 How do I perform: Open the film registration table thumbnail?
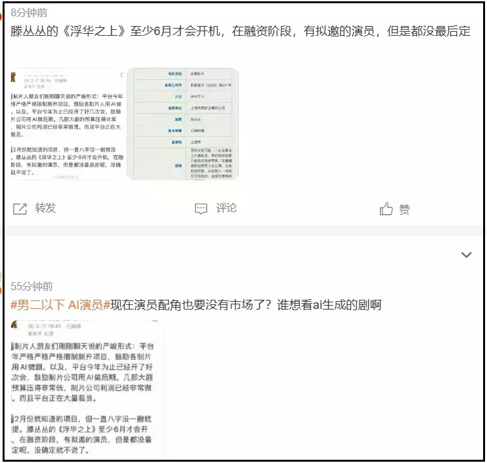tap(182, 124)
